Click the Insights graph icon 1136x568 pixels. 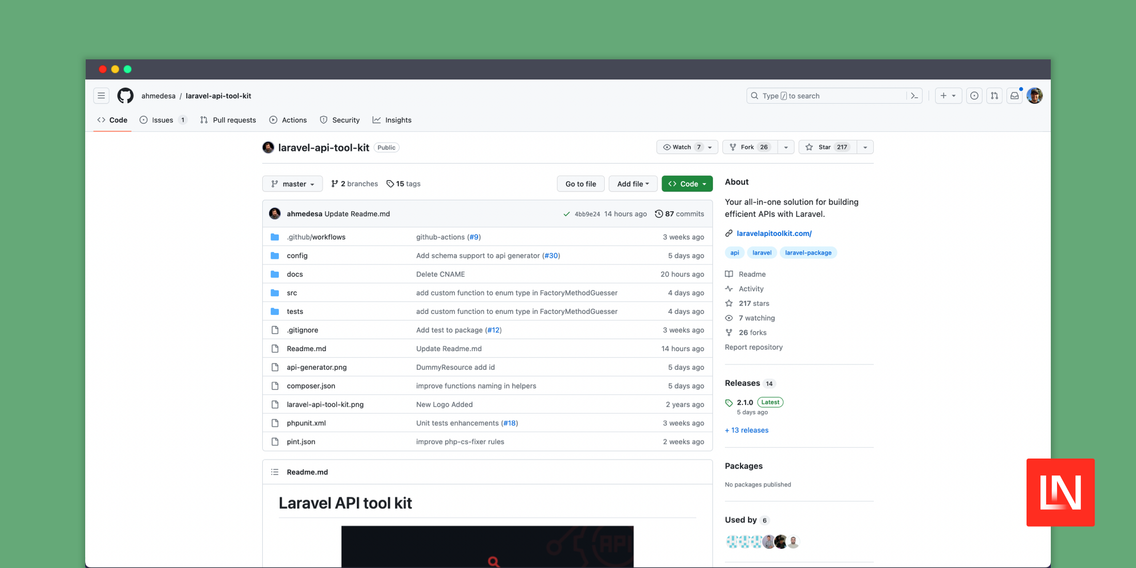coord(377,120)
